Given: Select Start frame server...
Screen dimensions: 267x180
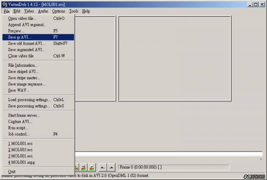Looking at the screenshot, I should (38, 115).
